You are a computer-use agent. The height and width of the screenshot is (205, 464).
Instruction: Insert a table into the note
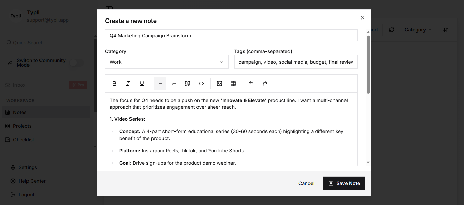(233, 84)
